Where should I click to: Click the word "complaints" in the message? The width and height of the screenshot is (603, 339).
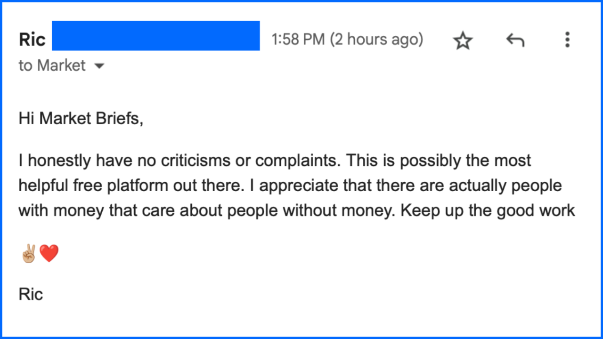pyautogui.click(x=296, y=161)
